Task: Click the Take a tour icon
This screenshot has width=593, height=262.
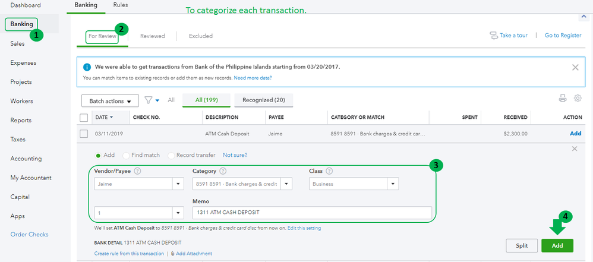Action: click(x=493, y=36)
